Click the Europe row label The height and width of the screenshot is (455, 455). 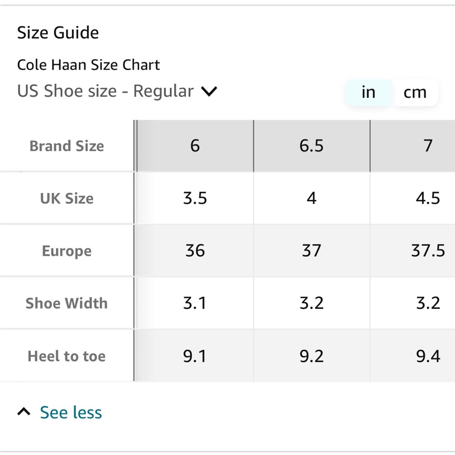[66, 251]
